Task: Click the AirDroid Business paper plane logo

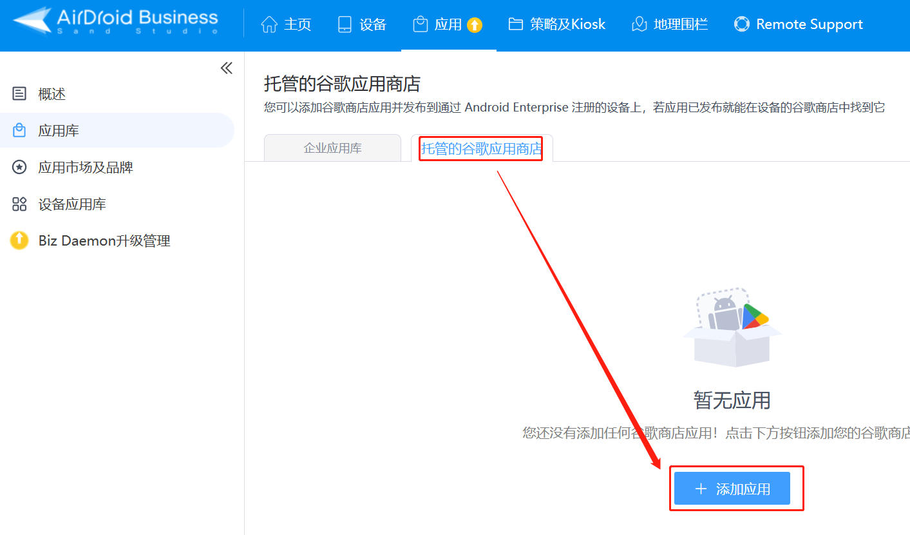Action: (32, 22)
